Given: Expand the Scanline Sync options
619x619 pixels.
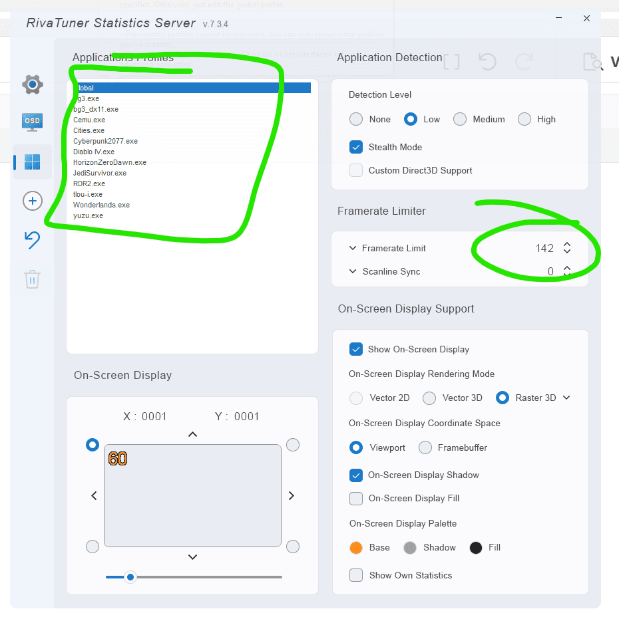Looking at the screenshot, I should [x=353, y=271].
